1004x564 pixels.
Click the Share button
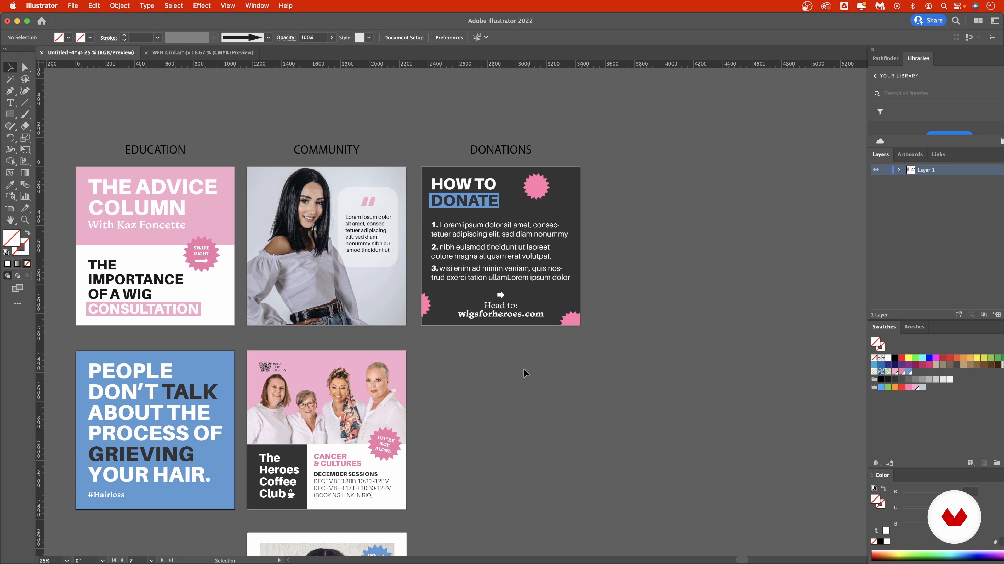tap(928, 21)
